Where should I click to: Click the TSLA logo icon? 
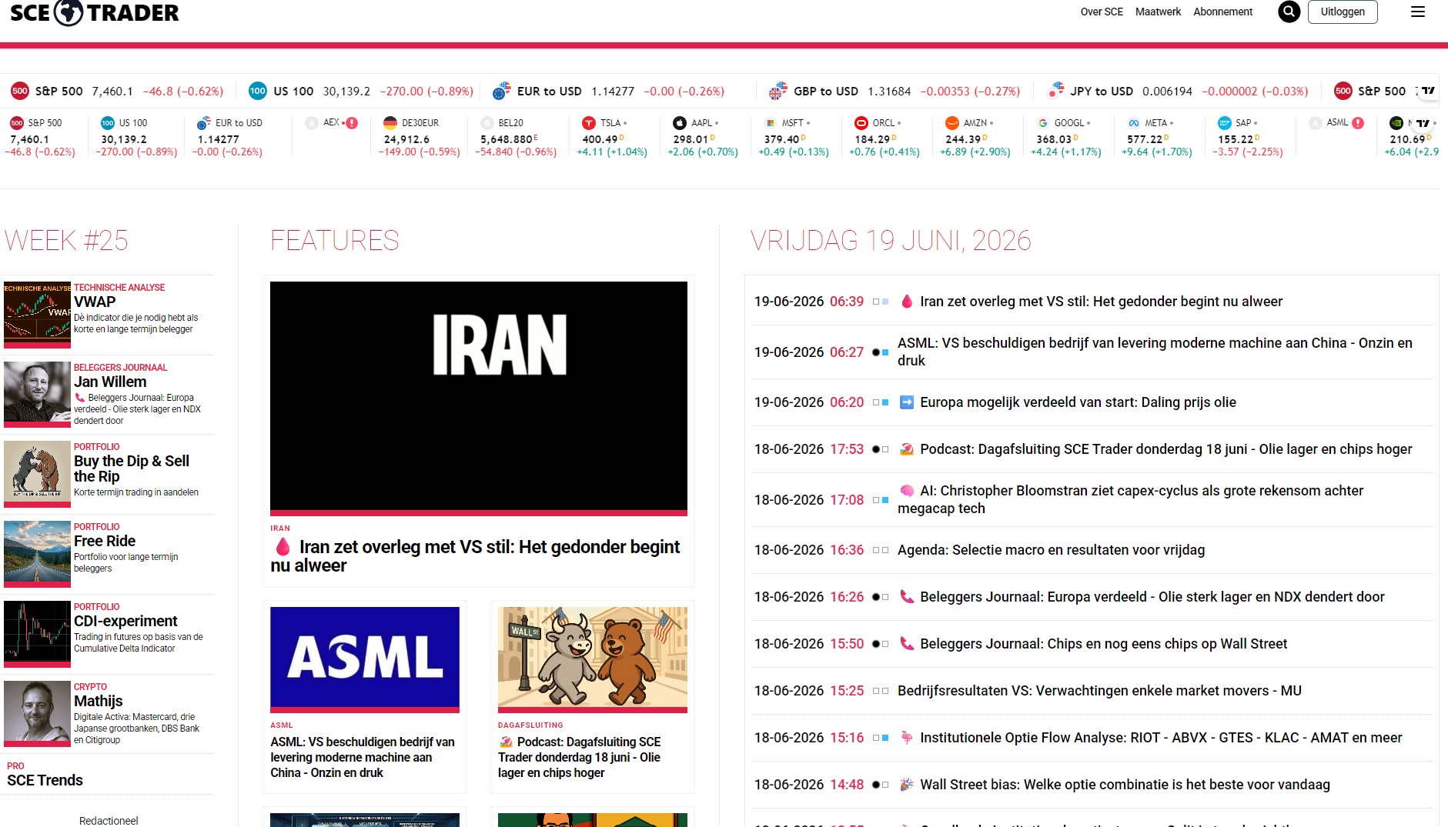(x=589, y=123)
